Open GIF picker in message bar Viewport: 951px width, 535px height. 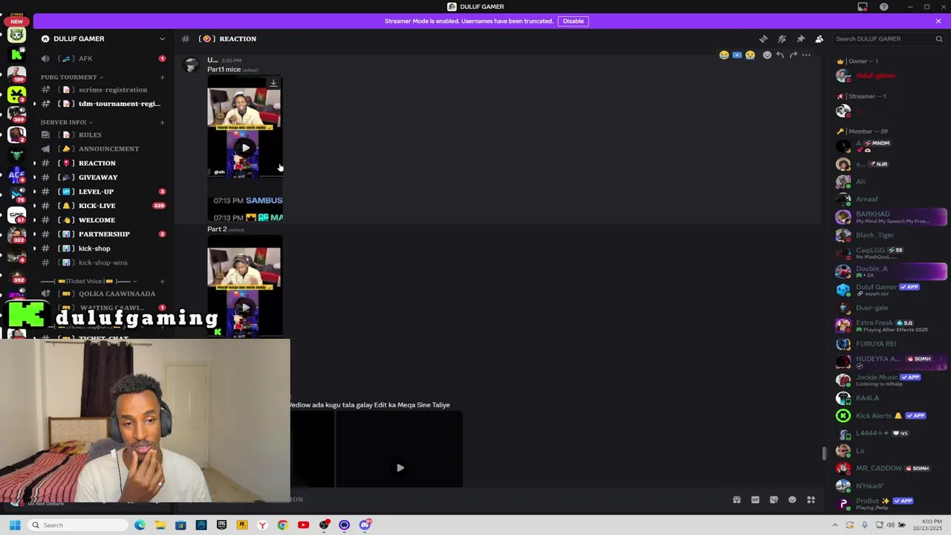(755, 500)
